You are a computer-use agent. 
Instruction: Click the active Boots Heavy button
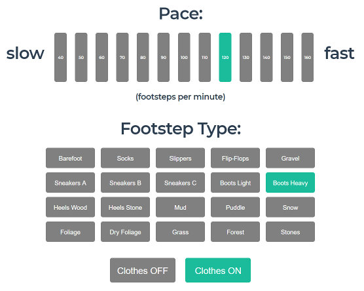[x=291, y=183]
